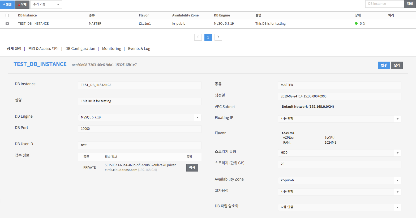Click the +생성 create button
The width and height of the screenshot is (416, 218).
coord(7,5)
